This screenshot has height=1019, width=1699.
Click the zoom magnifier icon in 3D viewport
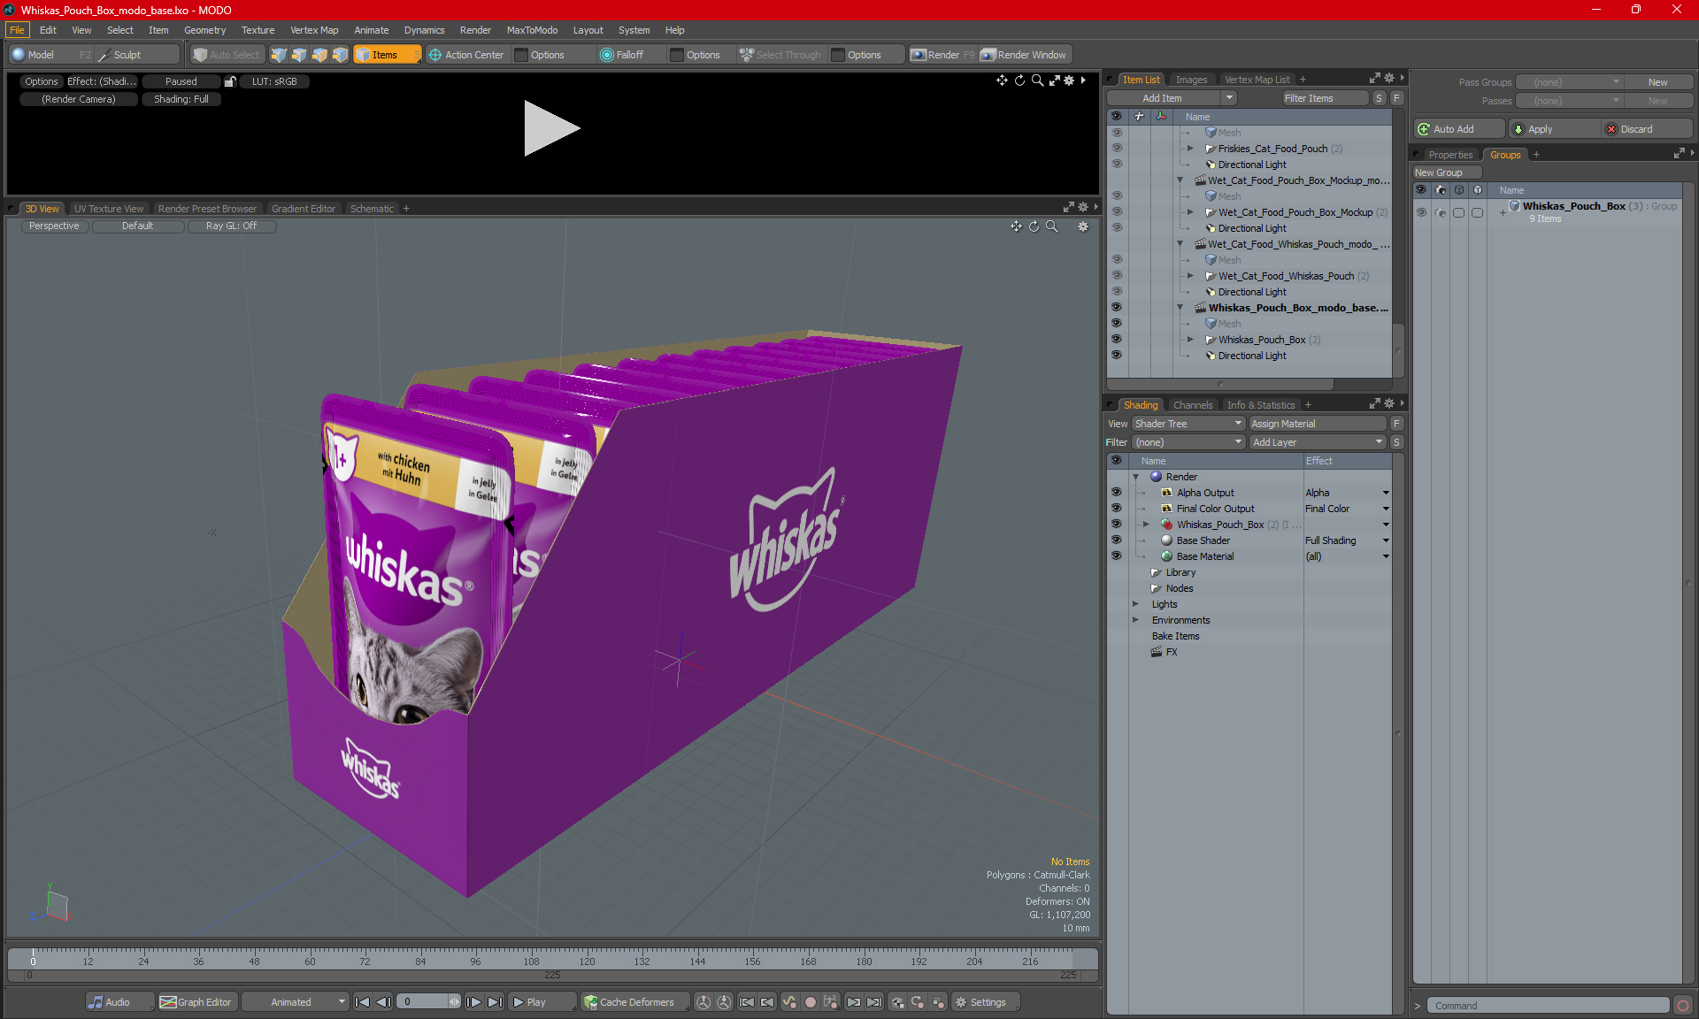[1052, 226]
